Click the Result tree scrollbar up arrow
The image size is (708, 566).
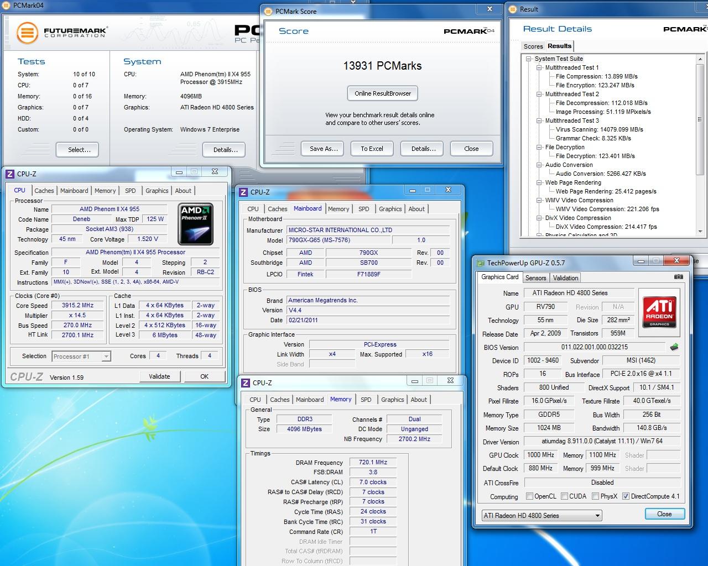(700, 59)
